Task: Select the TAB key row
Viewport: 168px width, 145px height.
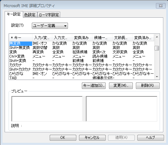Action: point(82,78)
